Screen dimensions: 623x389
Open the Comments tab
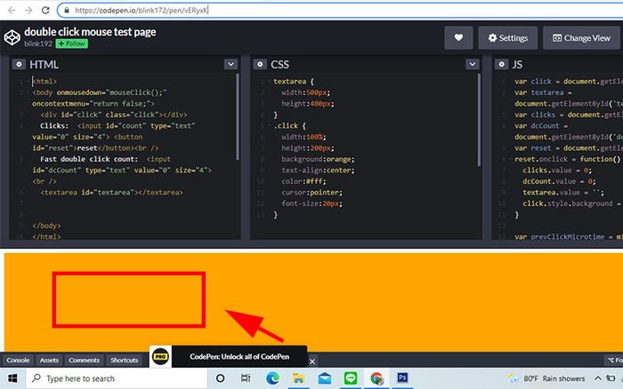(84, 360)
